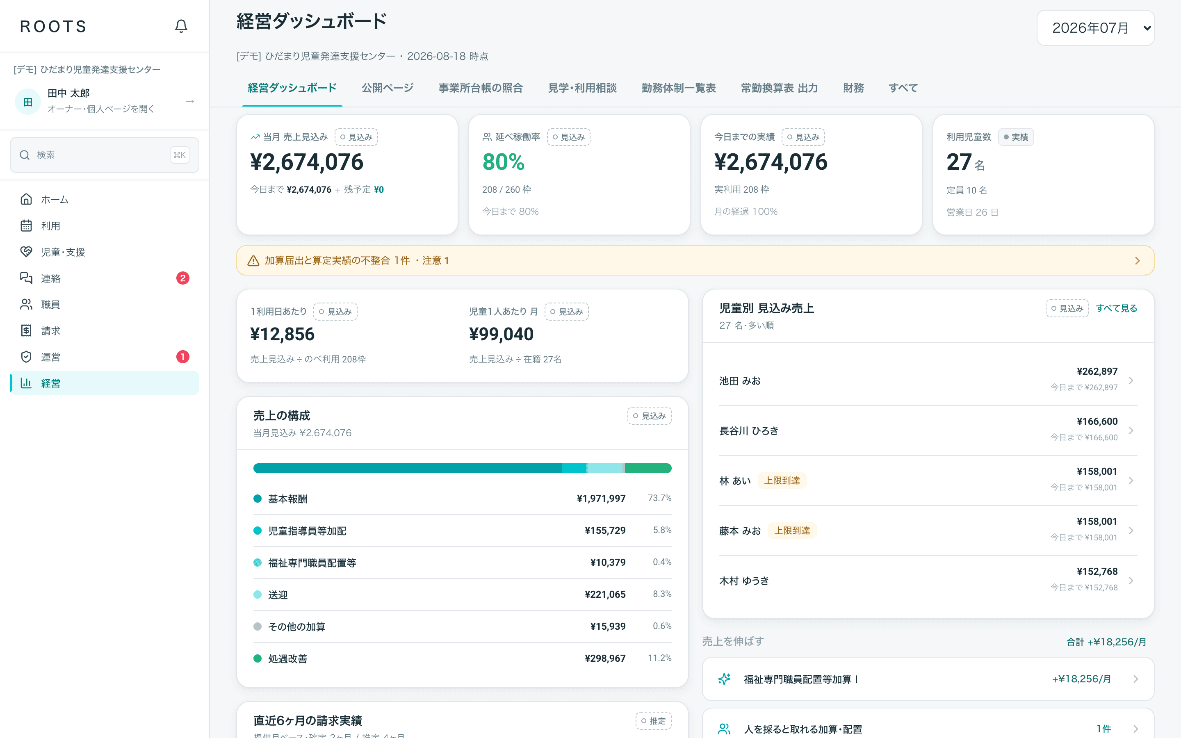Open 人を採ると取れる加算・配置 chevron
The height and width of the screenshot is (738, 1181).
(x=1135, y=729)
